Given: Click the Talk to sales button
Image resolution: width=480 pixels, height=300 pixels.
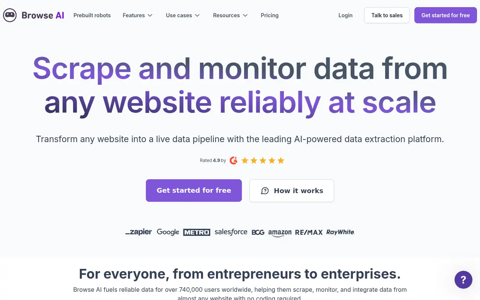Looking at the screenshot, I should [x=387, y=15].
